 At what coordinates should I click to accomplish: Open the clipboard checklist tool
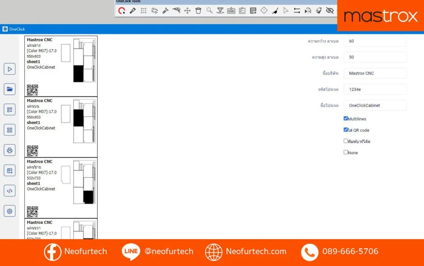[242, 10]
